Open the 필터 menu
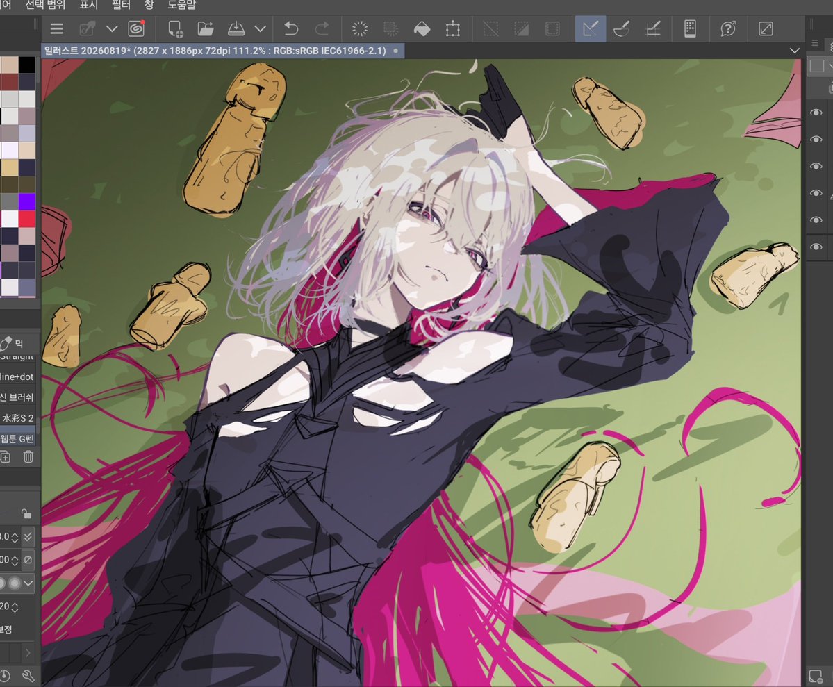833x687 pixels. click(121, 5)
